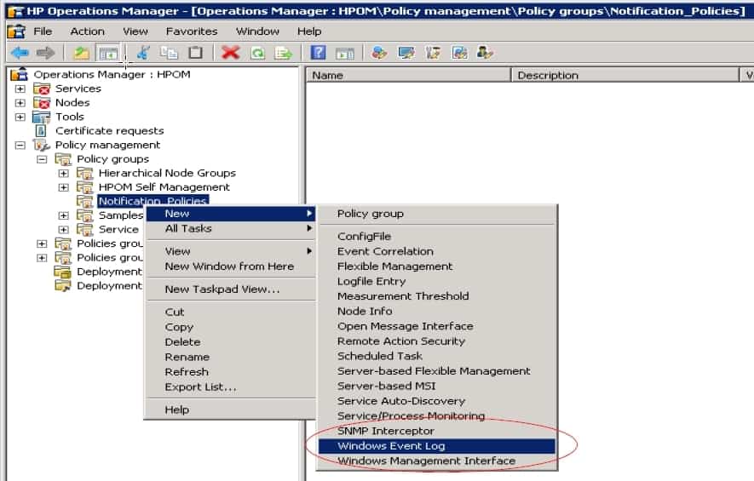Screen dimensions: 754x481
Task: Open the View menu in menu bar
Action: pos(135,31)
